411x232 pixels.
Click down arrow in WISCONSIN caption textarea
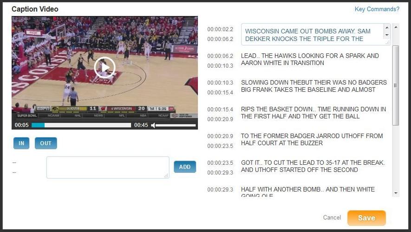[x=387, y=35]
